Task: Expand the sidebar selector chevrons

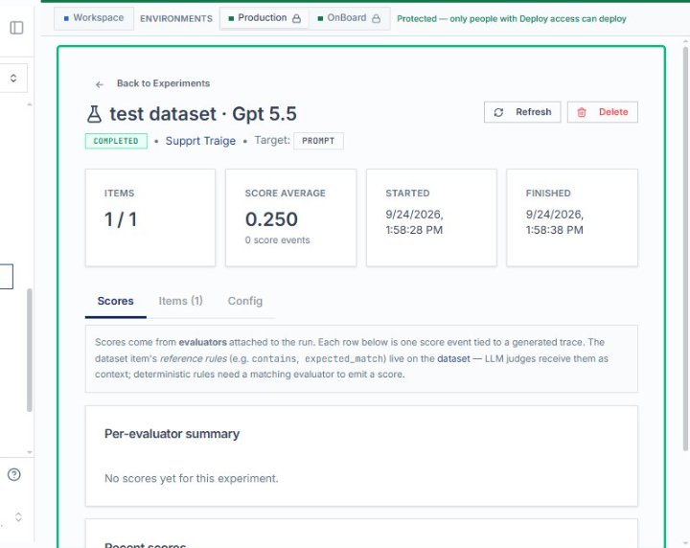Action: coord(13,78)
